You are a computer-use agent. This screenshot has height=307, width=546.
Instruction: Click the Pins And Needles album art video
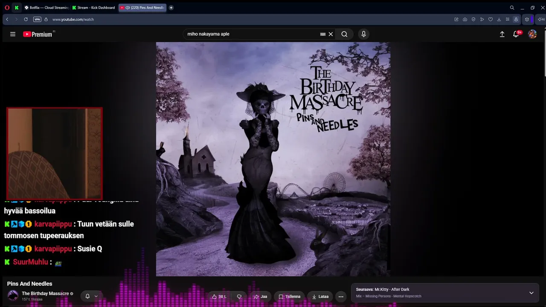(x=273, y=159)
